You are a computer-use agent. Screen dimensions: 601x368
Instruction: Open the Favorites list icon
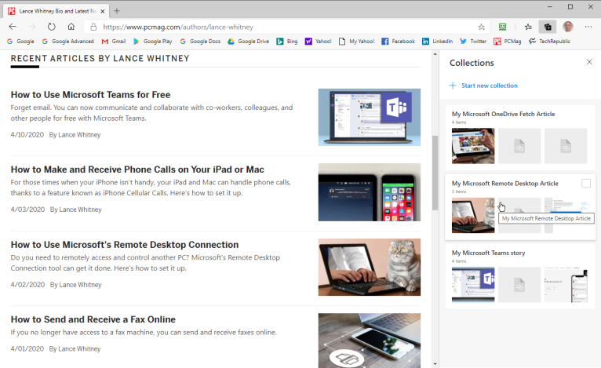pos(528,27)
